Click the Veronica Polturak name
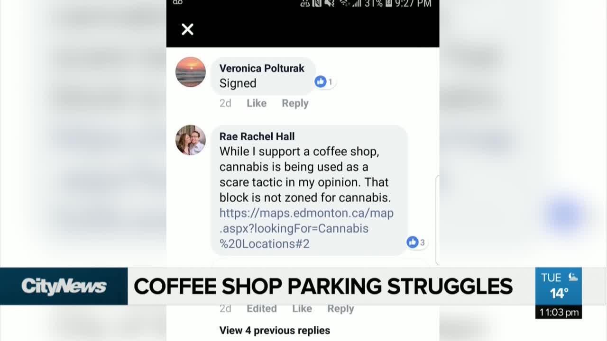 pyautogui.click(x=262, y=68)
